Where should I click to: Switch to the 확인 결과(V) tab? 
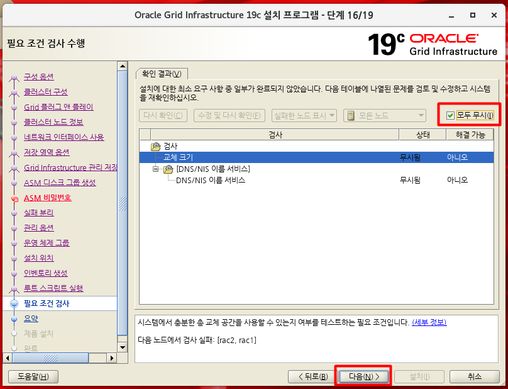(162, 74)
